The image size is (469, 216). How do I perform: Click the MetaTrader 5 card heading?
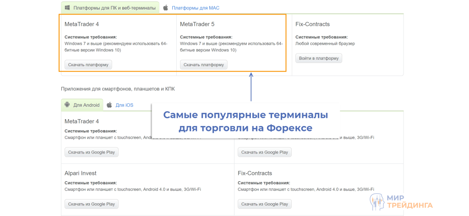point(197,24)
